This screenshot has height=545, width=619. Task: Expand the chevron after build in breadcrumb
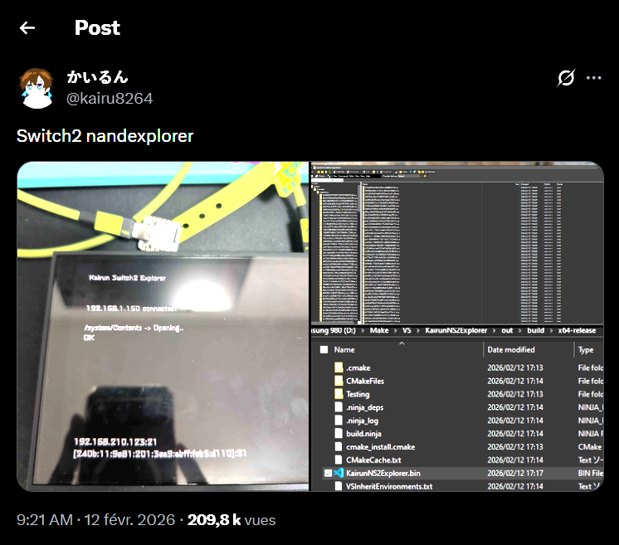(551, 330)
